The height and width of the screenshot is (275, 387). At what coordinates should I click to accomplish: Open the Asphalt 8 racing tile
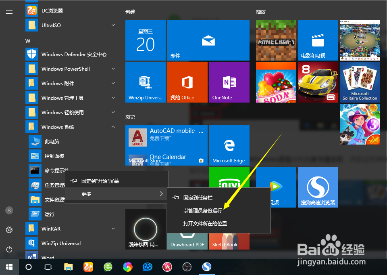pyautogui.click(x=318, y=82)
